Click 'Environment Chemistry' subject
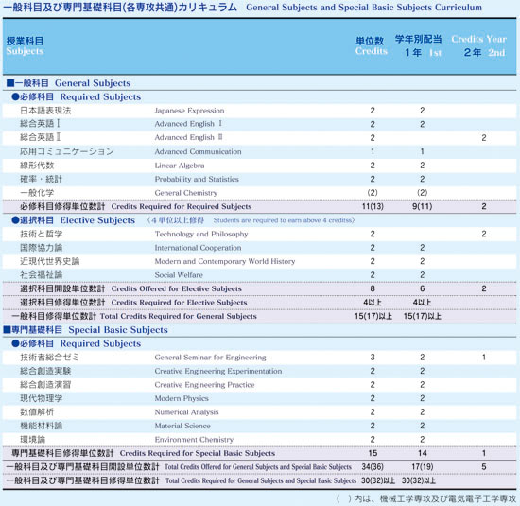This screenshot has height=506, width=520. point(194,440)
